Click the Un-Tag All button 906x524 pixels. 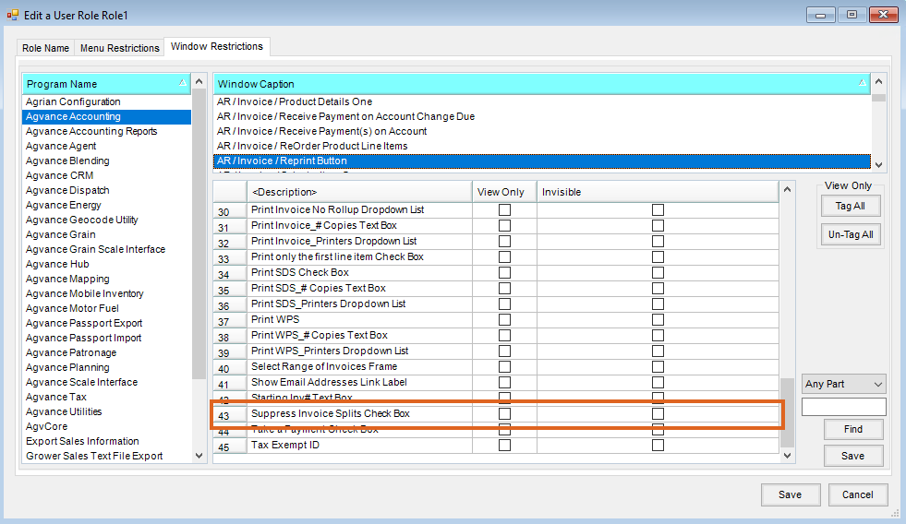[850, 234]
